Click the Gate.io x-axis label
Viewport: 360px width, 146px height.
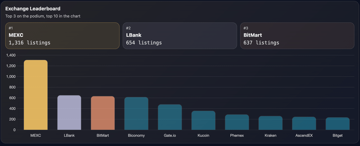point(170,136)
